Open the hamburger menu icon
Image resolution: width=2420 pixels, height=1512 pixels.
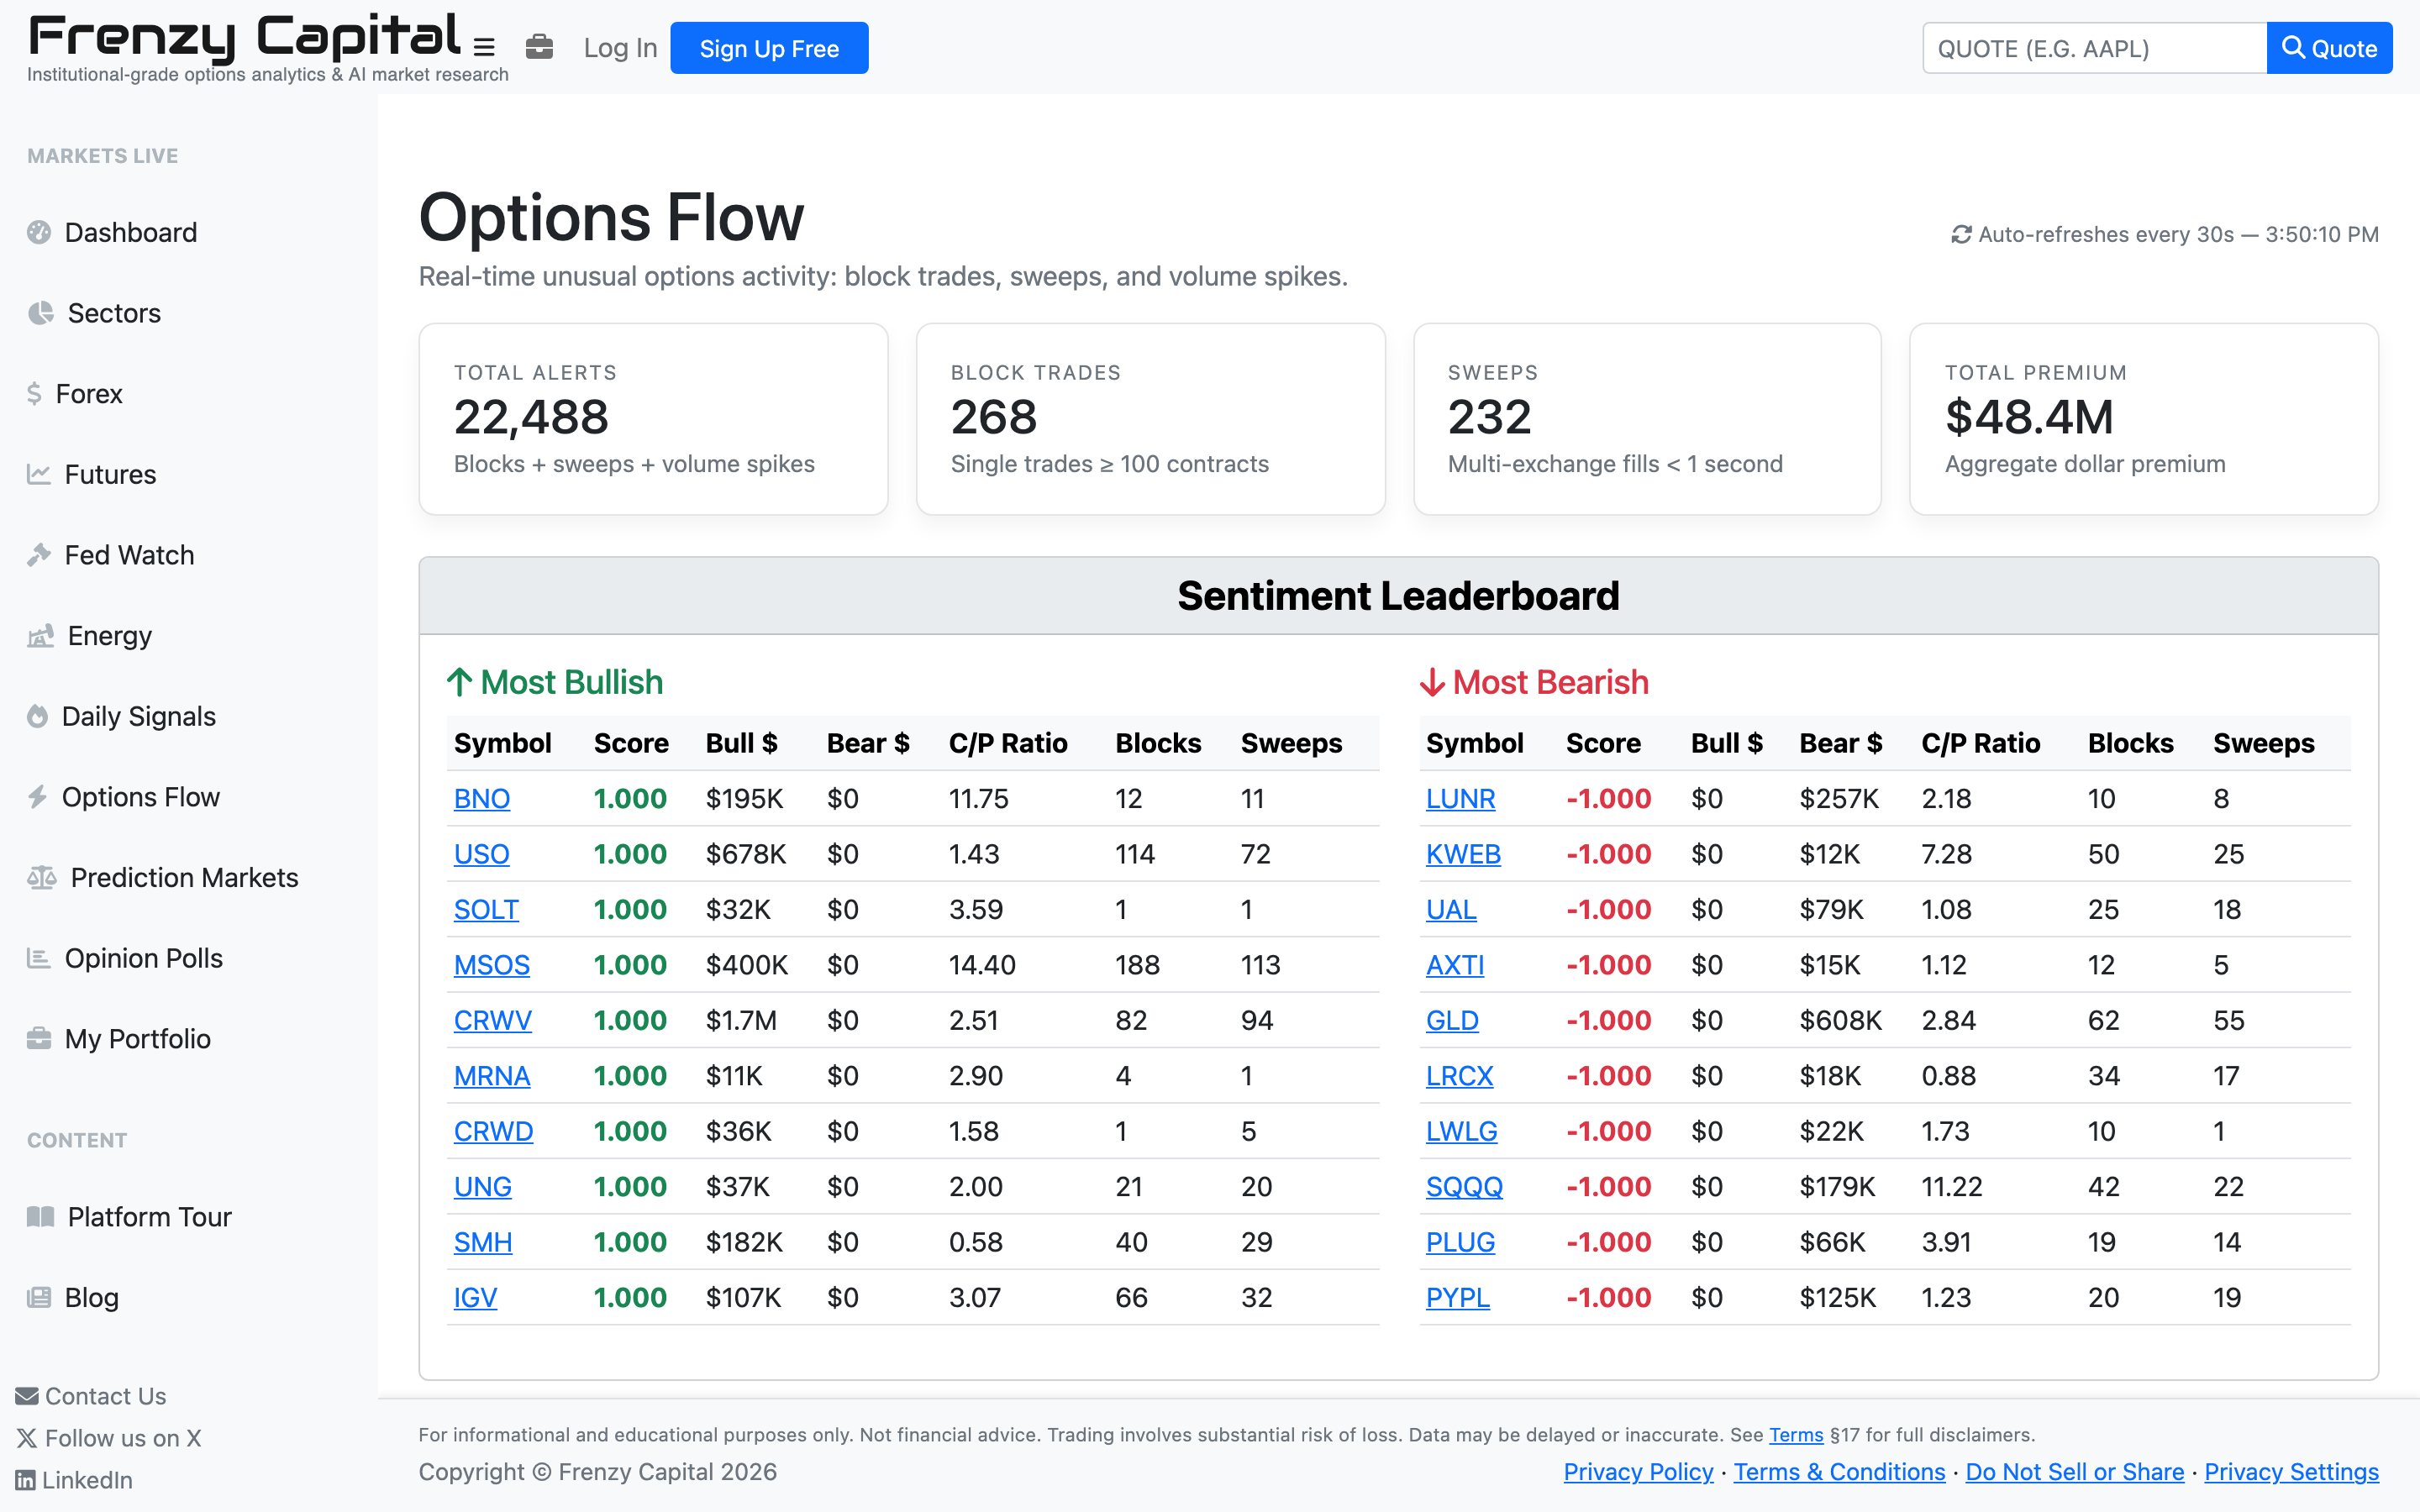tap(484, 47)
